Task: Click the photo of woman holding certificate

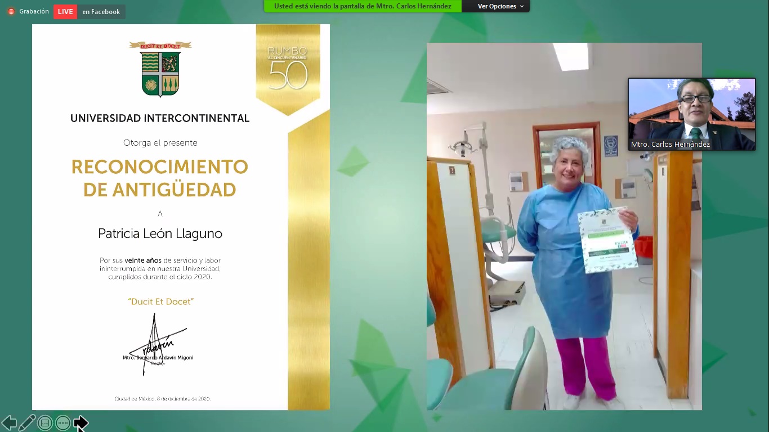Action: pos(564,226)
